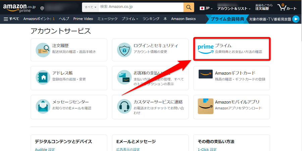The width and height of the screenshot is (302, 151).
Task: Open Amazonギフトカード card
Action: pos(232,78)
